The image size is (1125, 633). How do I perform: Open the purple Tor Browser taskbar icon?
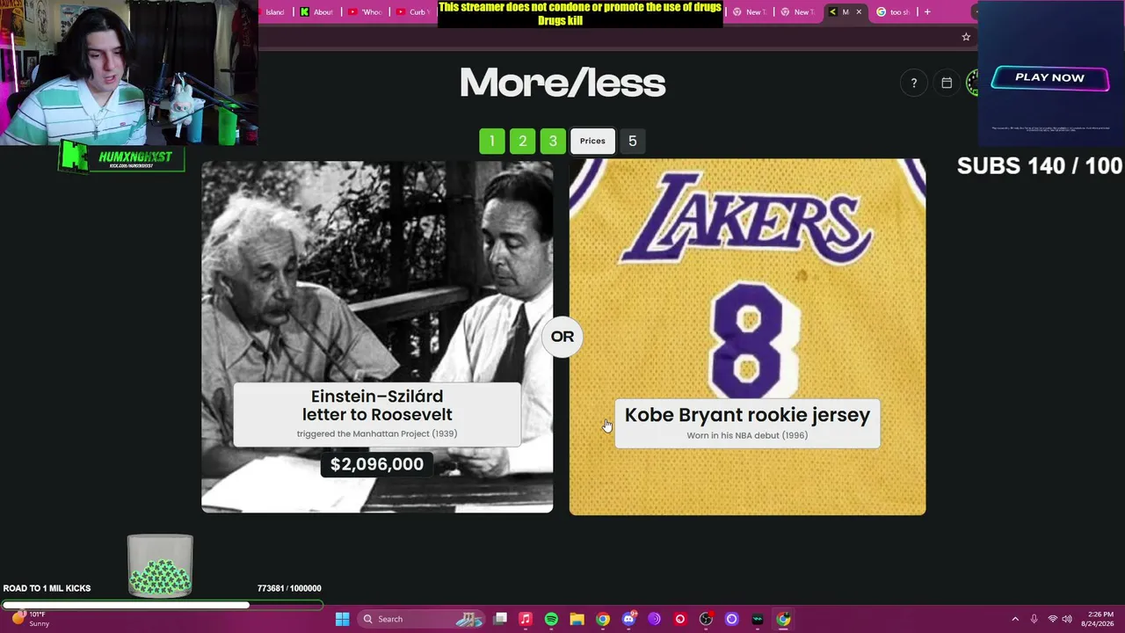(654, 619)
